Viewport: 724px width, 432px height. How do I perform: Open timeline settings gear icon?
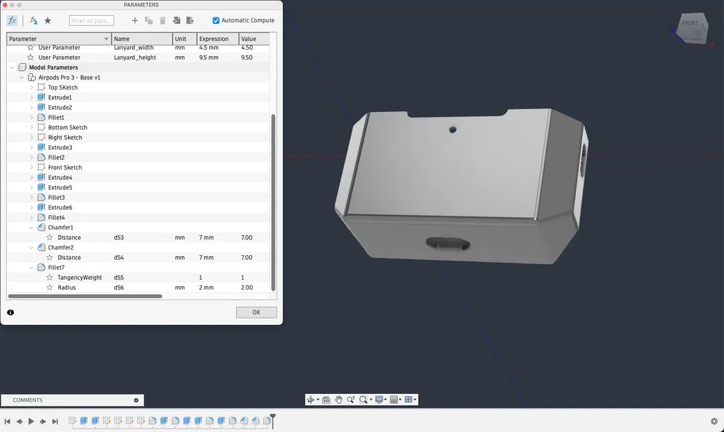pyautogui.click(x=714, y=421)
